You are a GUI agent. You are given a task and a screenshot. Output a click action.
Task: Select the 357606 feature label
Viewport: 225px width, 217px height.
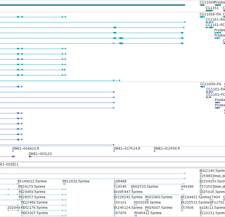[x=187, y=208]
